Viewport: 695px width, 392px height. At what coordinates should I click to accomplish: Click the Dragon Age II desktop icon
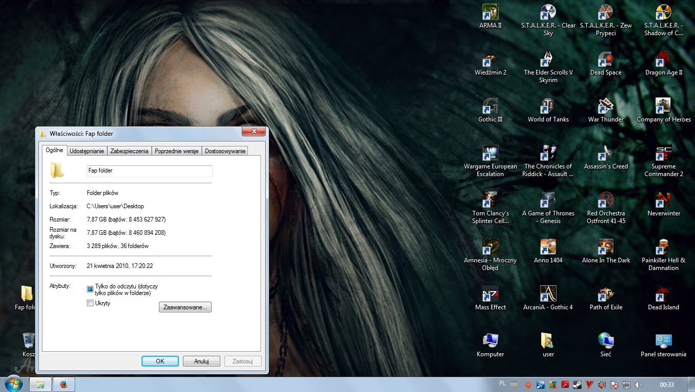(663, 63)
